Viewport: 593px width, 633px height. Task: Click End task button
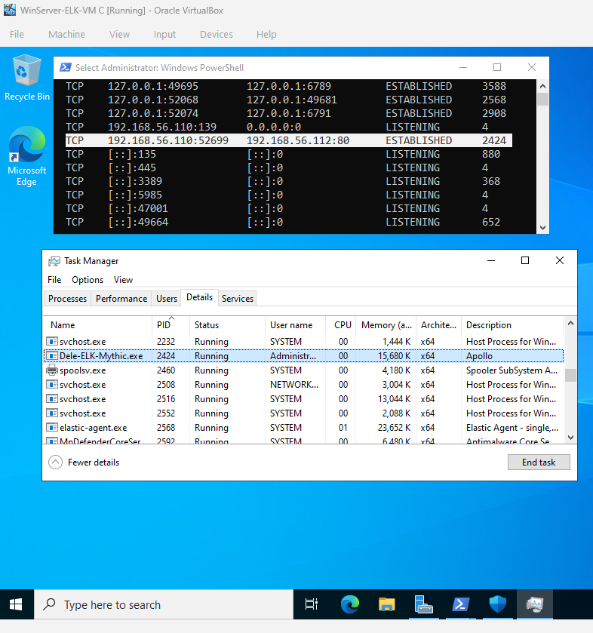tap(539, 462)
